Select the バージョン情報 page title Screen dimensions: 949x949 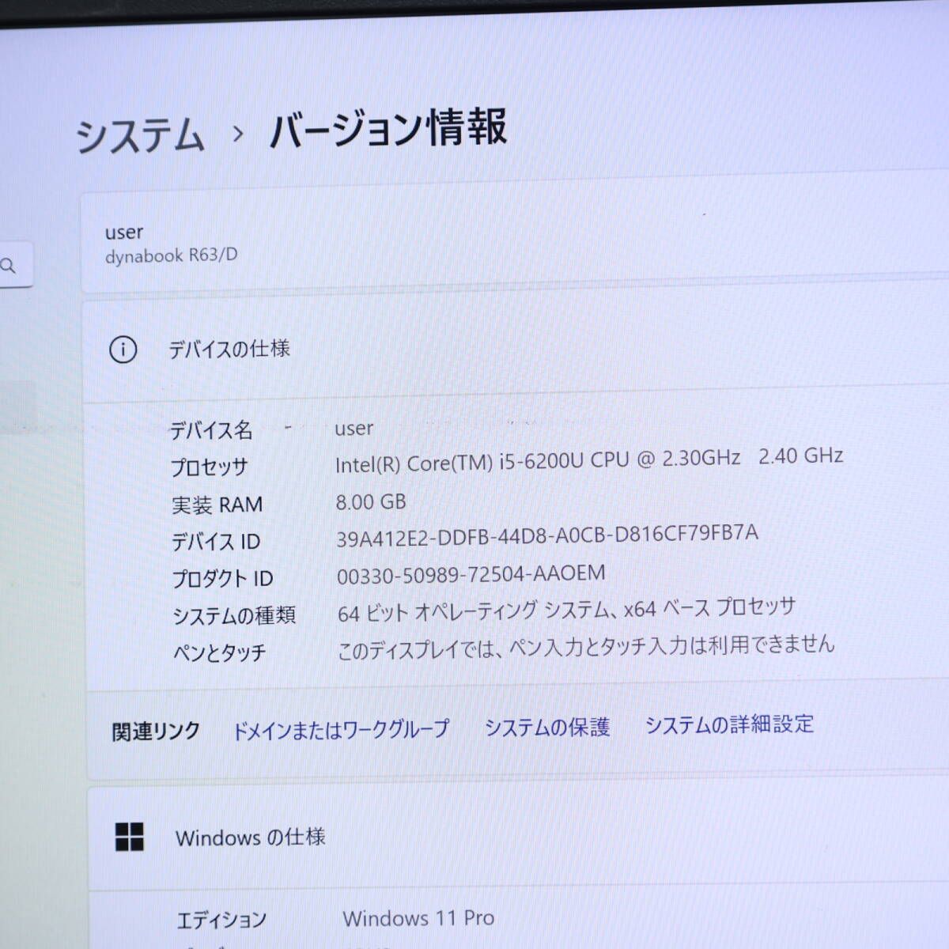388,128
